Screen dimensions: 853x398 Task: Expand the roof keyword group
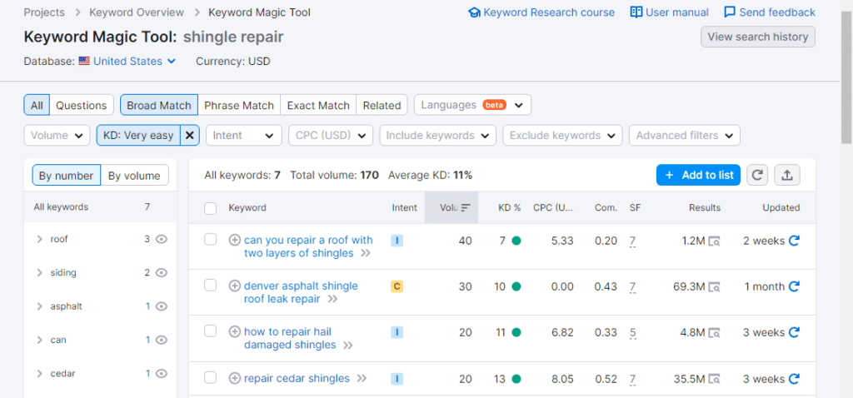pos(39,239)
